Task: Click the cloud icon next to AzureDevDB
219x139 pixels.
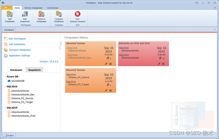Action: point(9,81)
